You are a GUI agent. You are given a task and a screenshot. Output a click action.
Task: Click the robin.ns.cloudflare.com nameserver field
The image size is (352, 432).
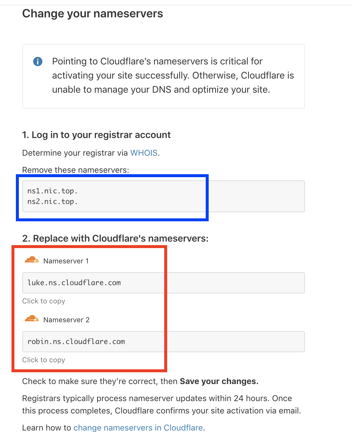tap(163, 342)
